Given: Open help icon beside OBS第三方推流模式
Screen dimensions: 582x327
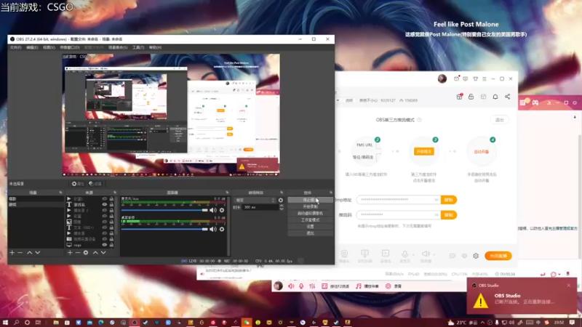Looking at the screenshot, I should (x=419, y=120).
